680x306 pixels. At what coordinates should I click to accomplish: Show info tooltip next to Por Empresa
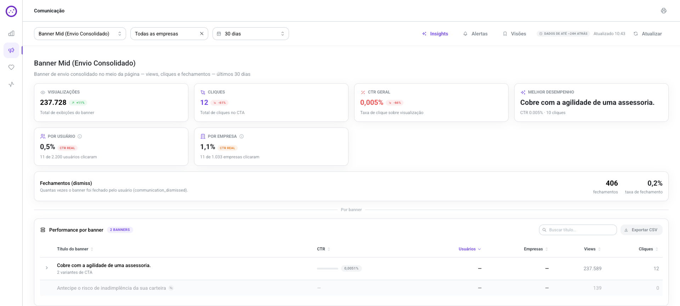[242, 136]
